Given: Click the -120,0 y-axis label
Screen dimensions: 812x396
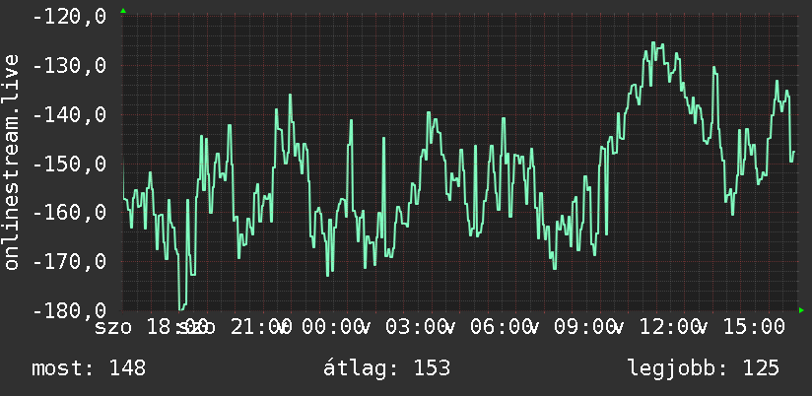Looking at the screenshot, I should coord(69,17).
